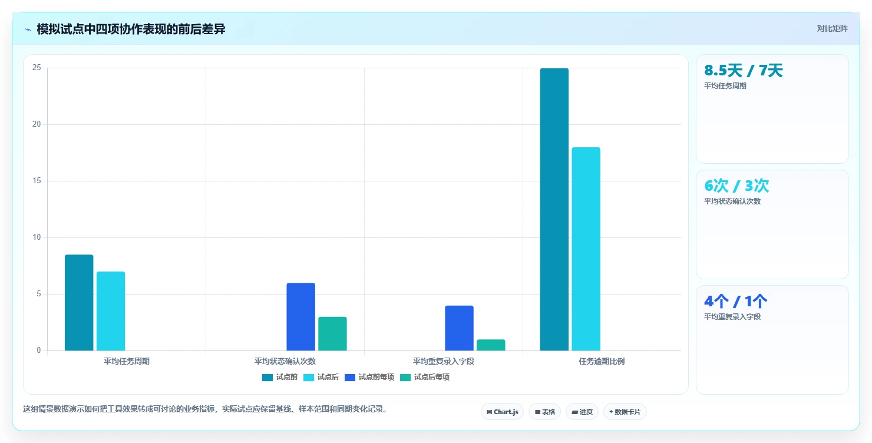Viewport: 872px width, 443px height.
Task: Click the footnote text about 情景数据
Action: pyautogui.click(x=205, y=409)
